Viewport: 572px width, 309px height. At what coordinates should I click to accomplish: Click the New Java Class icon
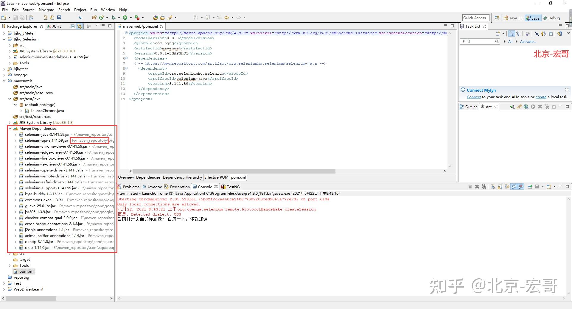pyautogui.click(x=101, y=18)
